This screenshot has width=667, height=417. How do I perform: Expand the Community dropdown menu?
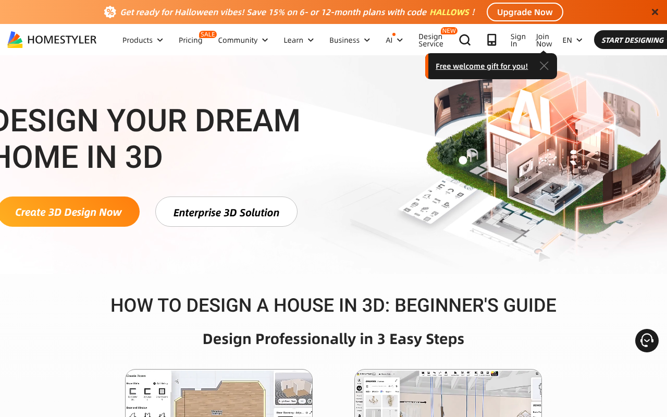coord(243,40)
